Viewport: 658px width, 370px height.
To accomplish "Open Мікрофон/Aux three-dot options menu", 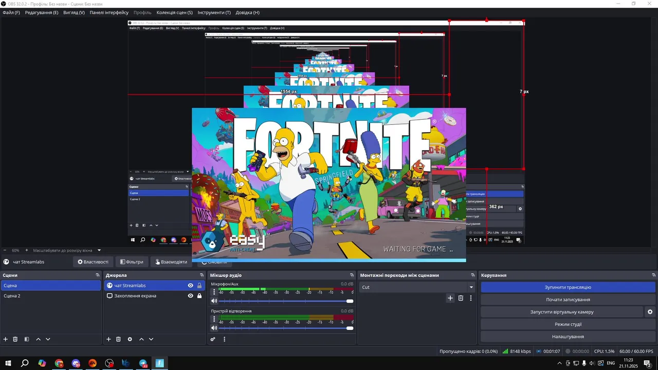I will pyautogui.click(x=214, y=292).
